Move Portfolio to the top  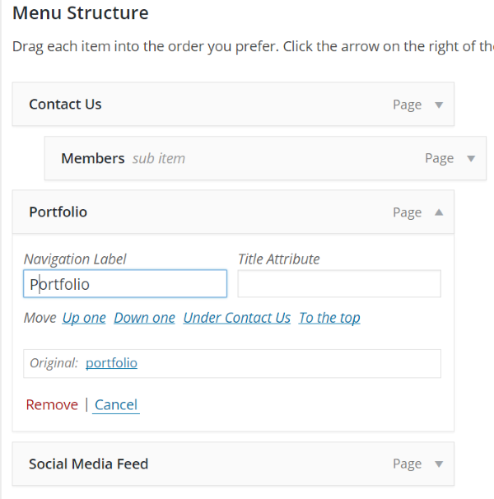(329, 318)
